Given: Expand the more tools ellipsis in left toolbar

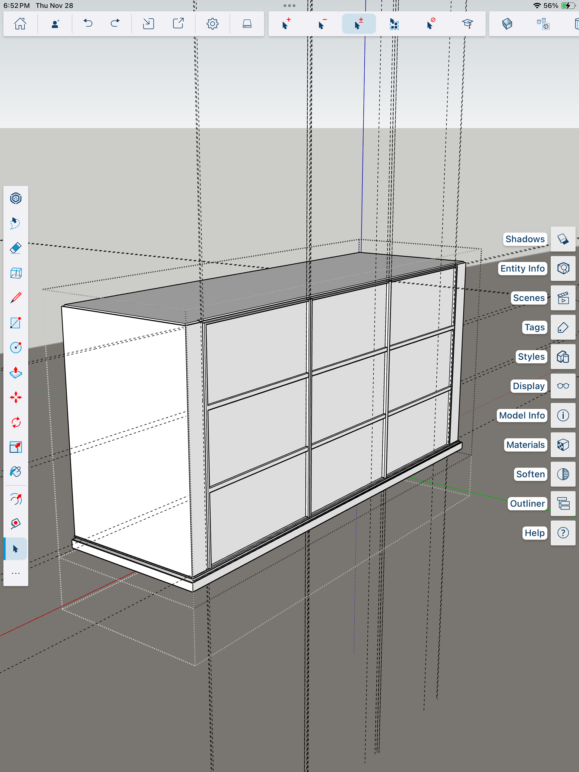Looking at the screenshot, I should click(x=16, y=573).
